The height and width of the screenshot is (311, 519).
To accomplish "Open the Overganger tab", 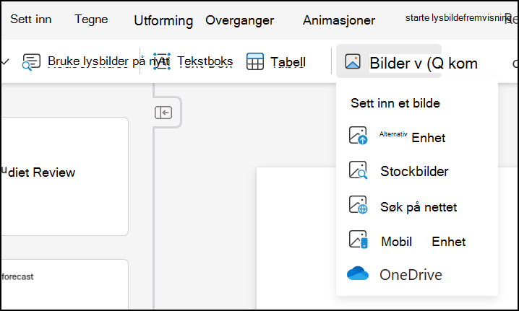I will click(x=240, y=20).
